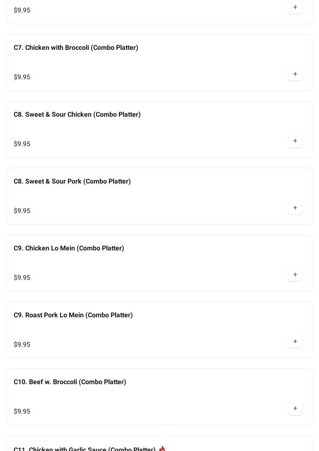Add C7 Chicken with Broccoli to cart
The height and width of the screenshot is (451, 319).
tap(295, 74)
